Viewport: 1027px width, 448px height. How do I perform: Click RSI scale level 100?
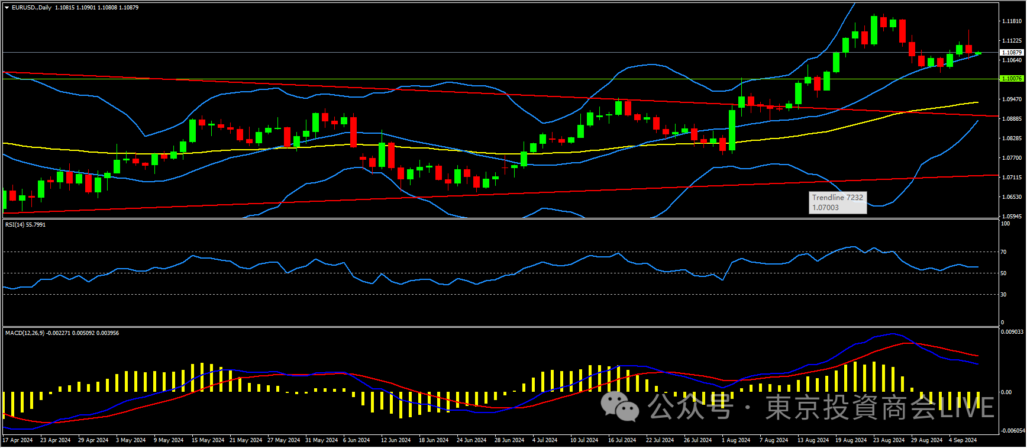point(1005,224)
